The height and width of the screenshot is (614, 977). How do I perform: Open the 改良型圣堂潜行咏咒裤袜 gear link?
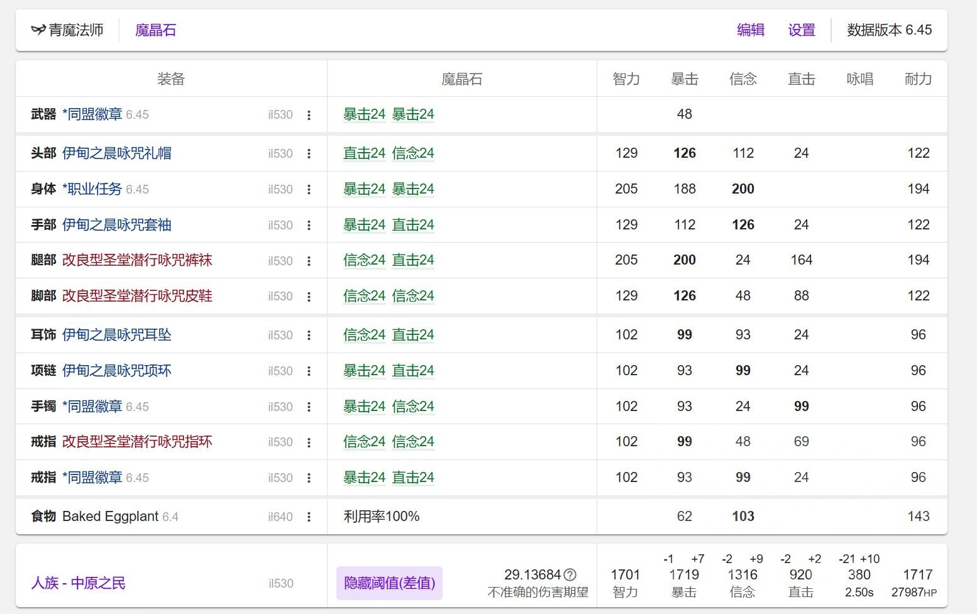(139, 260)
